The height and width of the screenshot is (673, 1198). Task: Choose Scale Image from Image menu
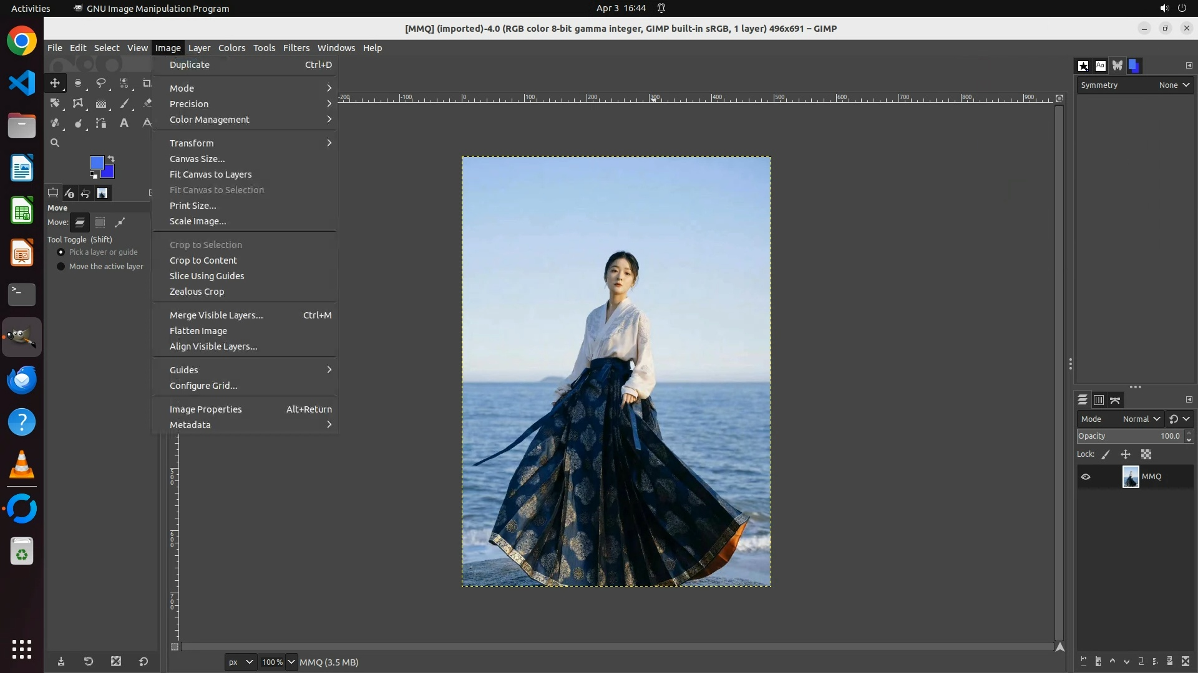(198, 221)
